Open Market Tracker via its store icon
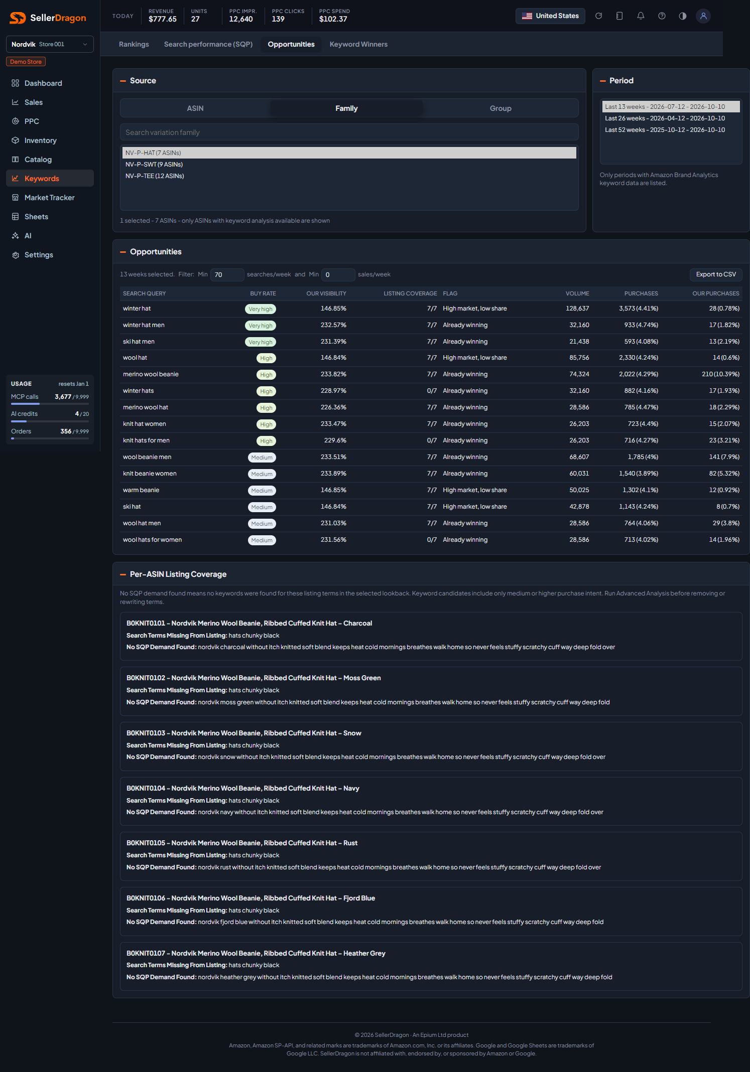750x1072 pixels. tap(15, 198)
